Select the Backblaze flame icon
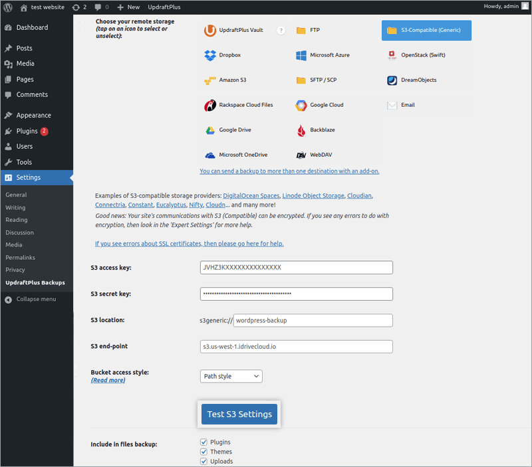 [301, 130]
